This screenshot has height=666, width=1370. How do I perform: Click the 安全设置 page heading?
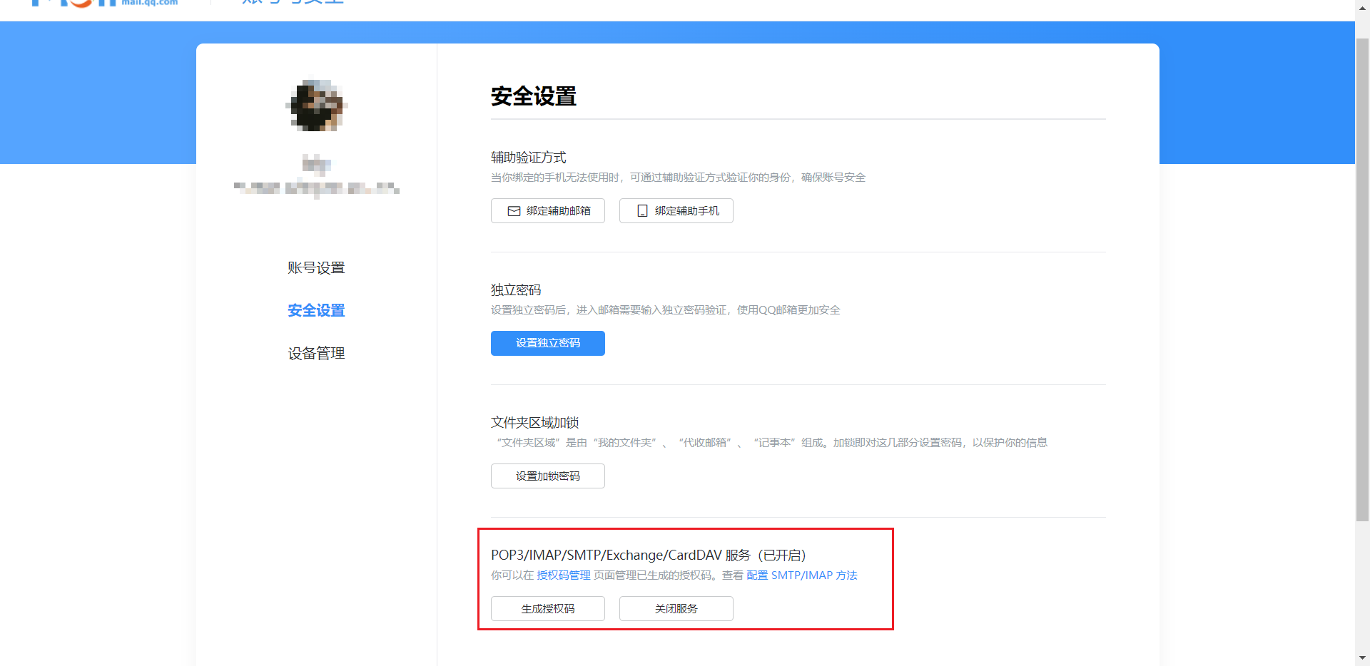point(534,96)
